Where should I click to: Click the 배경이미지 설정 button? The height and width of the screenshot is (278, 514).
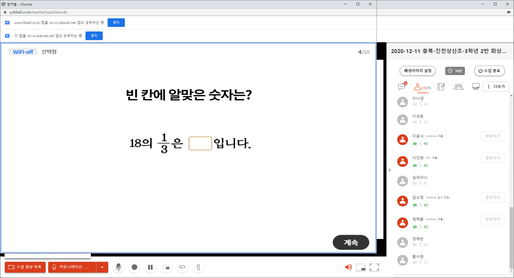418,71
